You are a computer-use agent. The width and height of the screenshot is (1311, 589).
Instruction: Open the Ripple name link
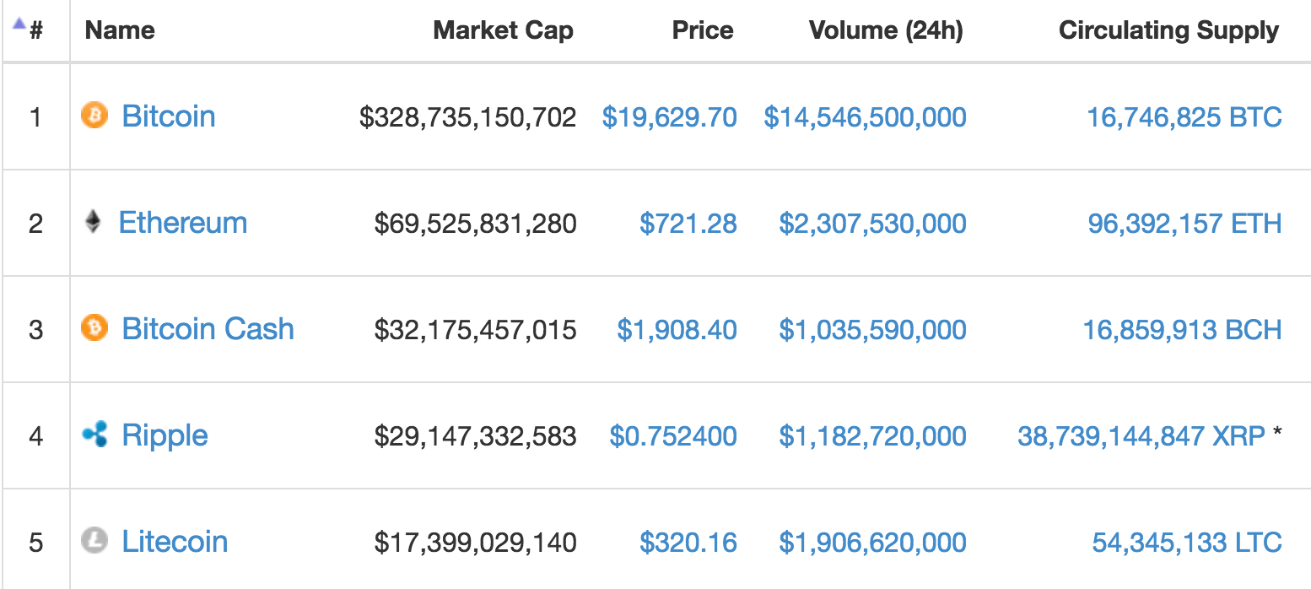tap(165, 435)
